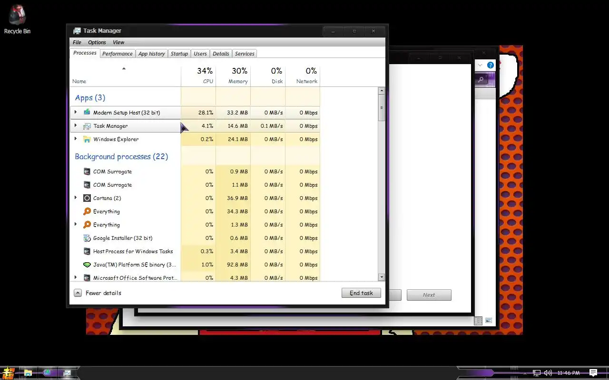The width and height of the screenshot is (609, 380).
Task: Click the 28.1% CPU cell
Action: click(x=198, y=113)
